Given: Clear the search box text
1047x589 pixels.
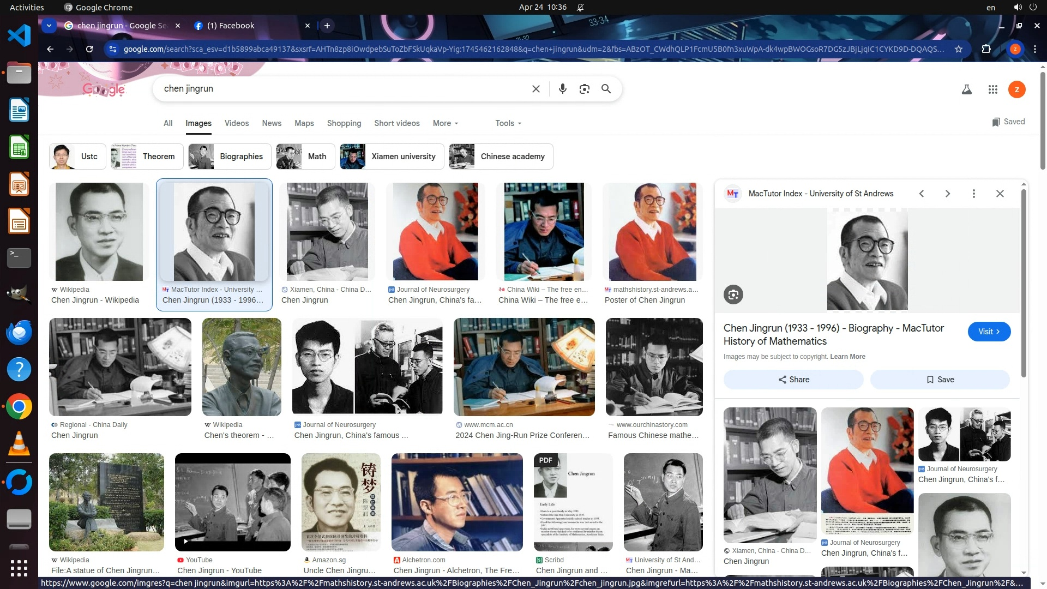Looking at the screenshot, I should pyautogui.click(x=535, y=89).
